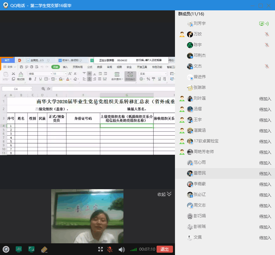The image size is (275, 255).
Task: Click the local webcam video thumbnail
Action: pos(87,216)
